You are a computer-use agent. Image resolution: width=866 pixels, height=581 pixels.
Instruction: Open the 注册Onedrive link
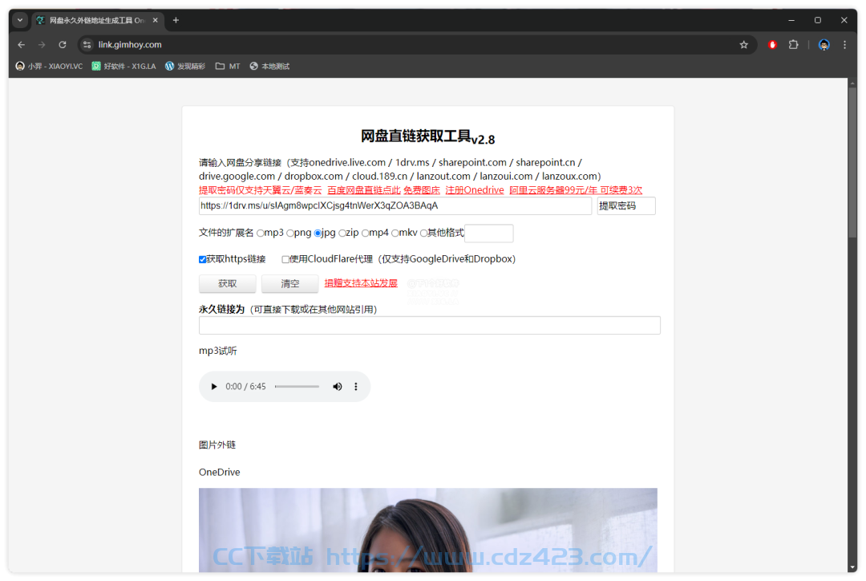(x=475, y=190)
